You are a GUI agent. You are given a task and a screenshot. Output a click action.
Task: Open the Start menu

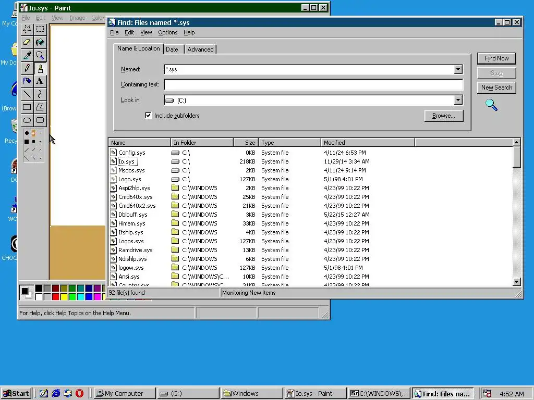tap(16, 394)
